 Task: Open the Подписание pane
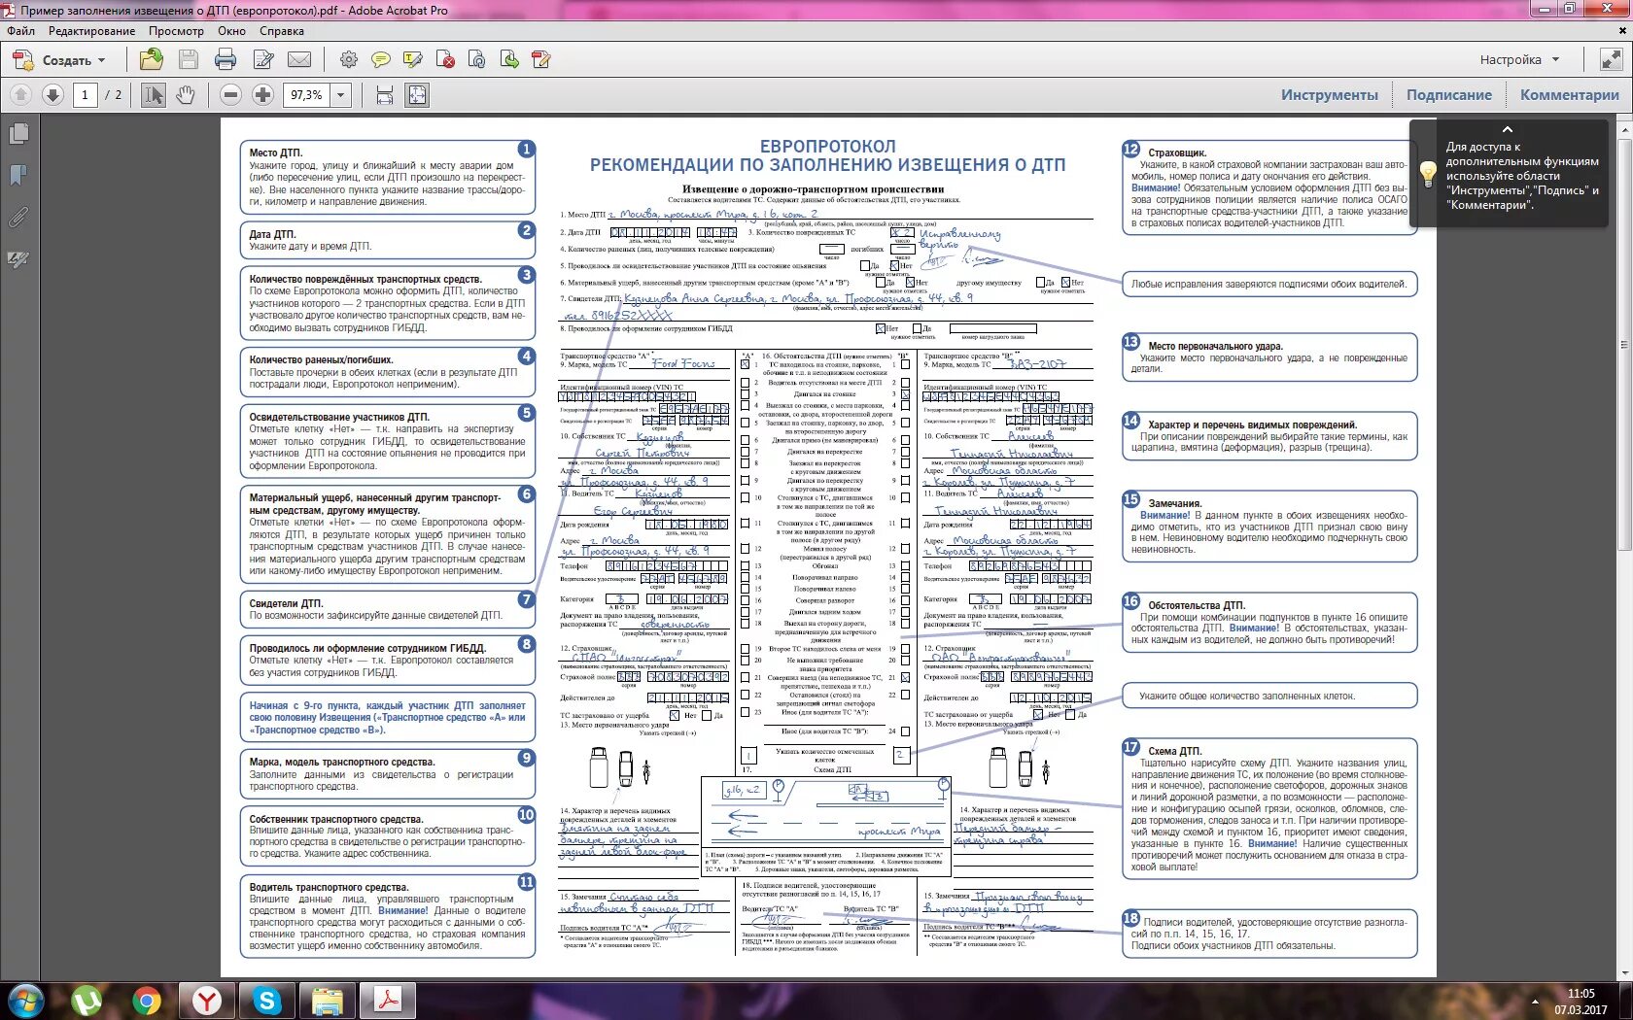point(1449,95)
